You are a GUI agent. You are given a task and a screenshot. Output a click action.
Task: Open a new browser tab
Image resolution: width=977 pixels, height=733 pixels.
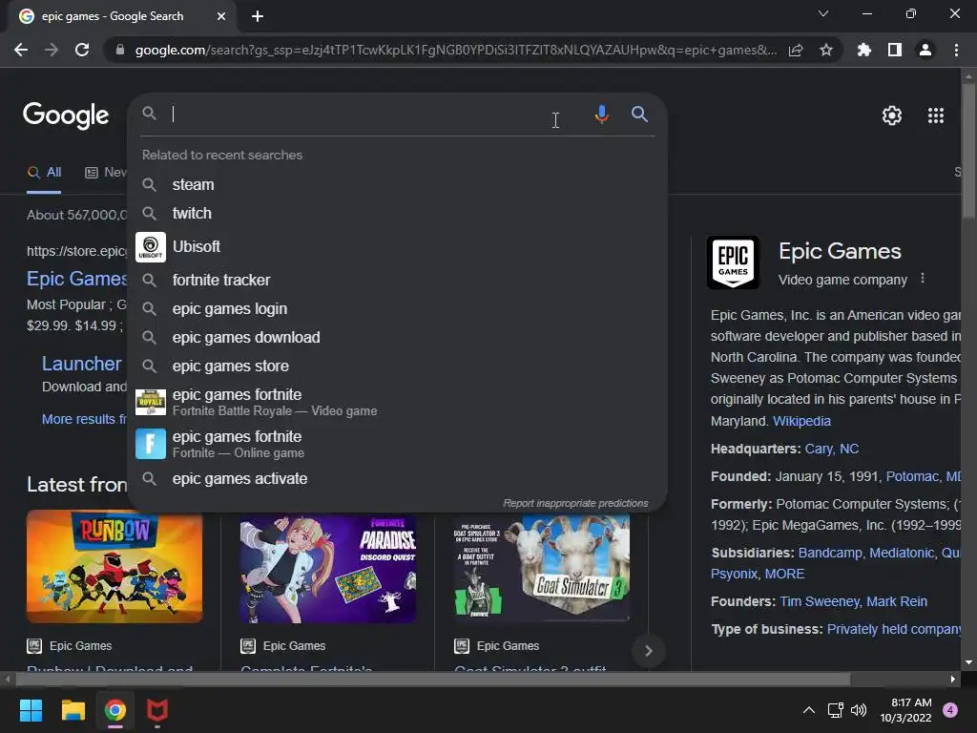click(x=258, y=16)
